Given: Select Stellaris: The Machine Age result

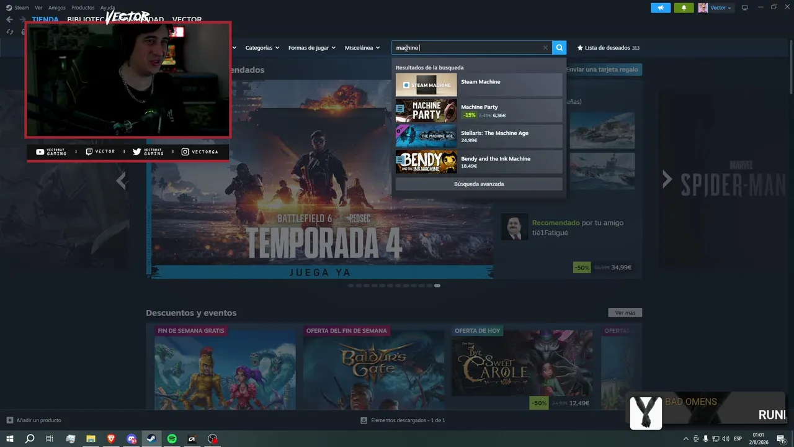Looking at the screenshot, I should (479, 136).
